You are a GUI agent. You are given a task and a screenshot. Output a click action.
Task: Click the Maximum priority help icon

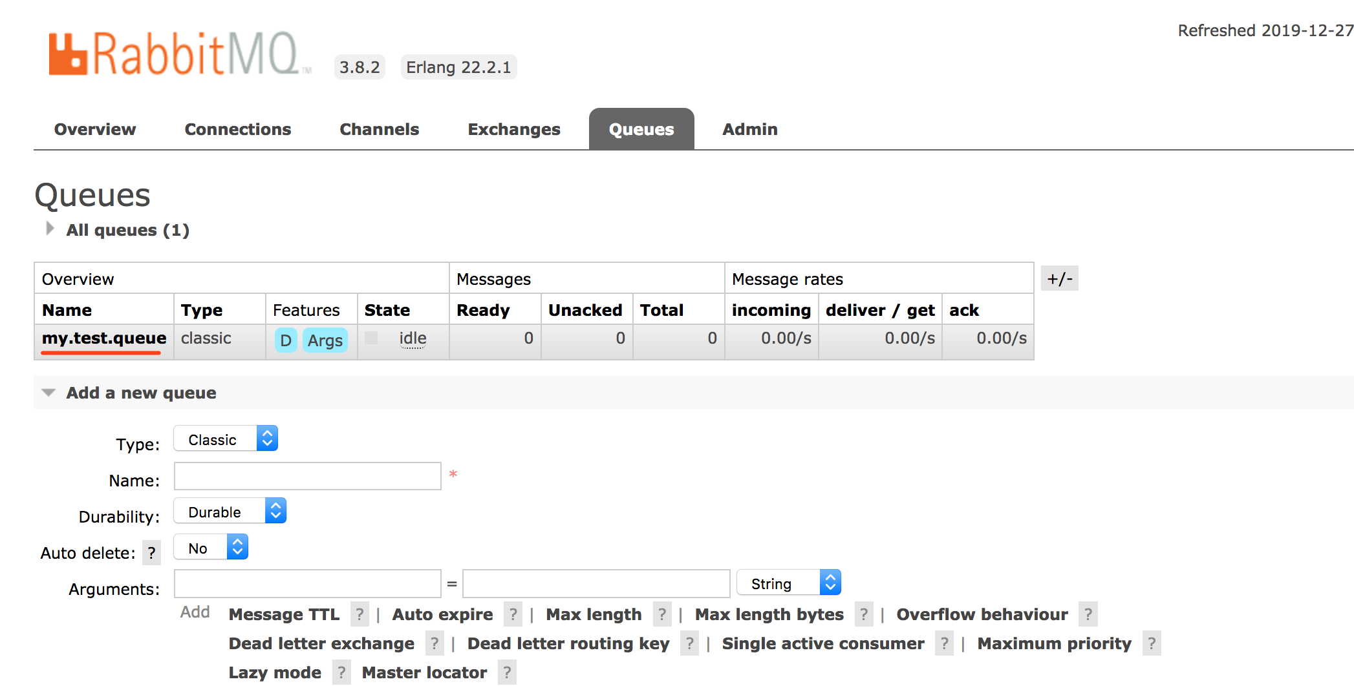1152,643
